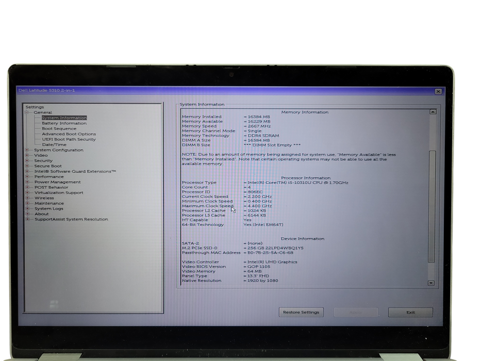Expand the Video settings node
481x361 pixels.
point(27,155)
